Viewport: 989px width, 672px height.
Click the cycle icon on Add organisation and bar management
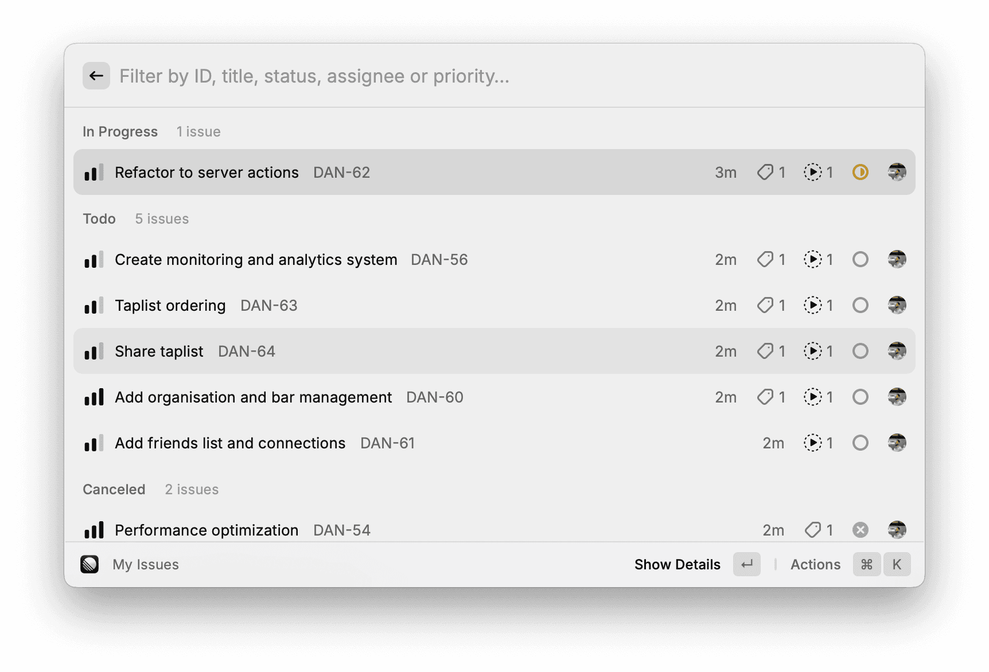tap(814, 397)
